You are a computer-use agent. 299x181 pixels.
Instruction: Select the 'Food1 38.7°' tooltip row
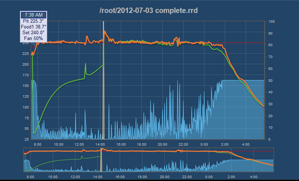33,27
